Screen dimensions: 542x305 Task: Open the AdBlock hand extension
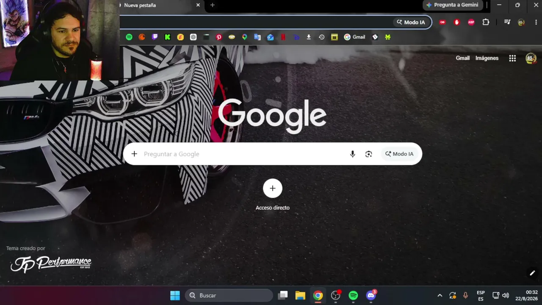point(456,22)
